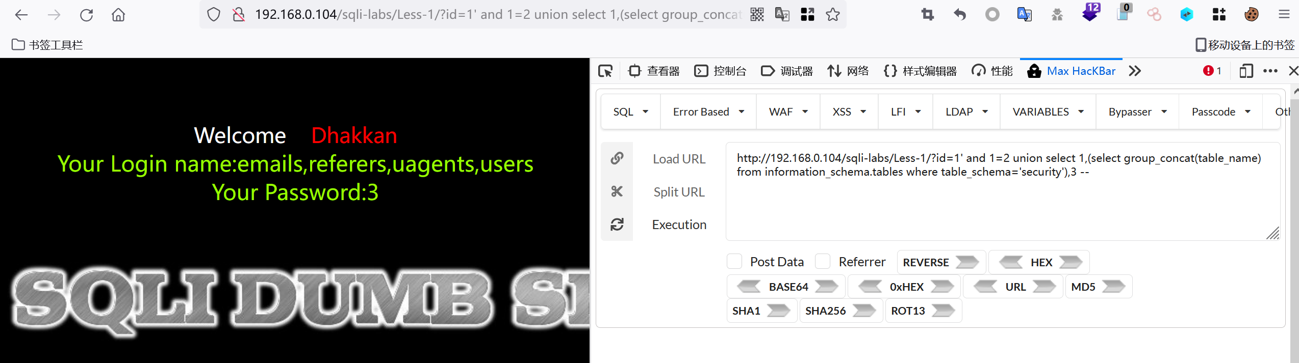Image resolution: width=1299 pixels, height=363 pixels.
Task: Click the HEX encode right arrow
Action: click(1071, 262)
